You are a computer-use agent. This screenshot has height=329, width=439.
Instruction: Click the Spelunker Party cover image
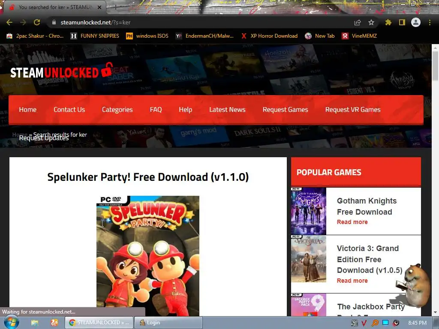tap(148, 256)
